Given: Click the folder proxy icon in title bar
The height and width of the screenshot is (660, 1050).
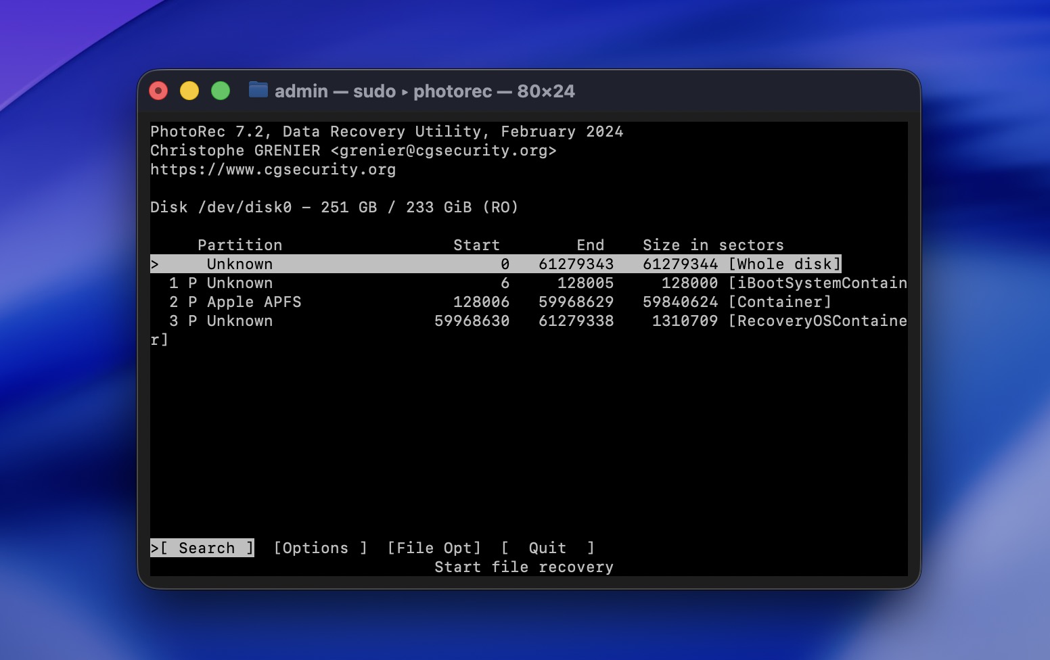Looking at the screenshot, I should (x=258, y=90).
